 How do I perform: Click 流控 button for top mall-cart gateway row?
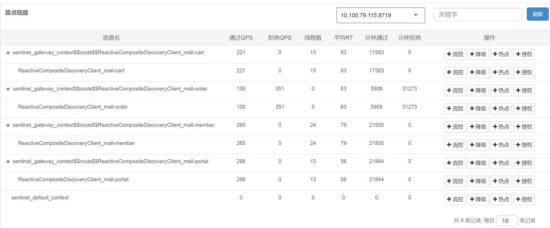[x=455, y=54]
